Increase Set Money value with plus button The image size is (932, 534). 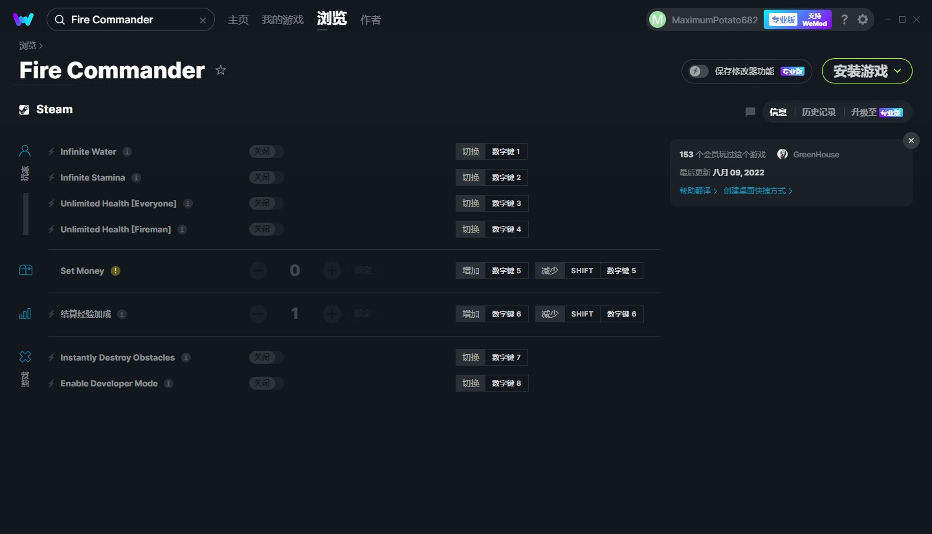332,271
